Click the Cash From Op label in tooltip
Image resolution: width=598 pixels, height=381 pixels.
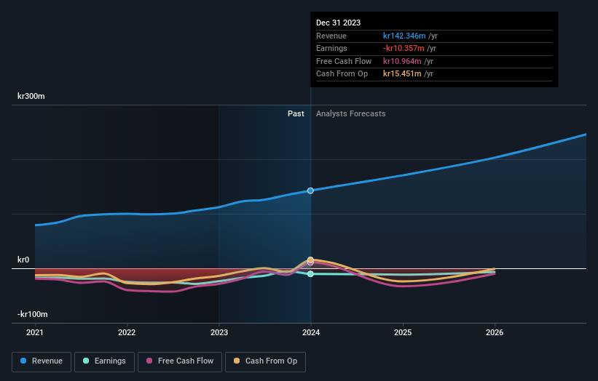[342, 74]
